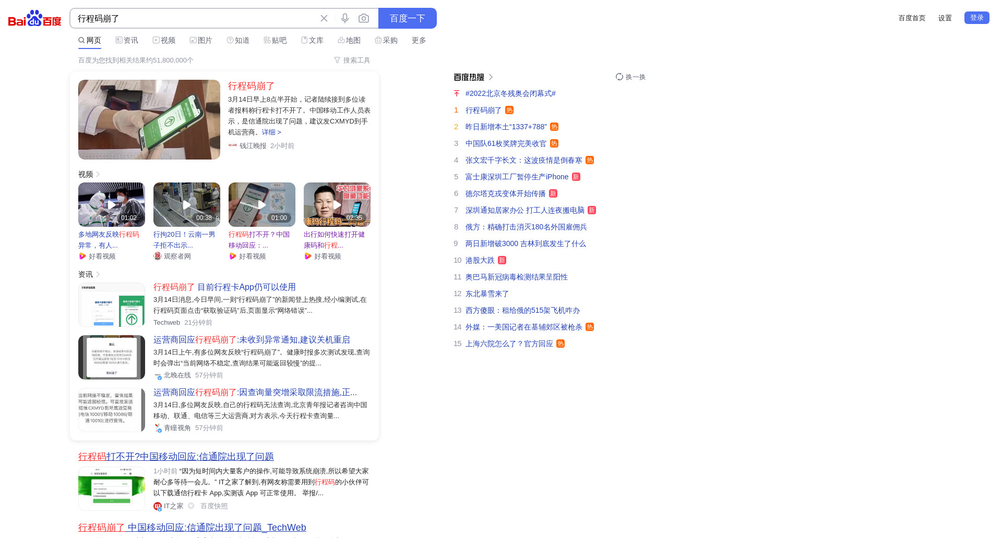Screen dimensions: 1002x538
Task: Open hot search 德尔塔克戎变体开始传播
Action: click(x=506, y=193)
